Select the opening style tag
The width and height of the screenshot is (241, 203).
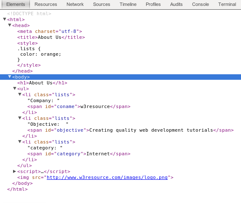pyautogui.click(x=27, y=43)
